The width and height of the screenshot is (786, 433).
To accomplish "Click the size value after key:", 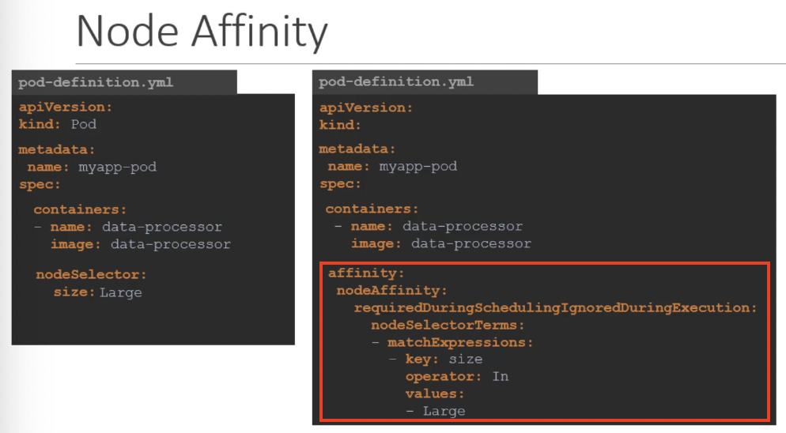I will point(466,360).
